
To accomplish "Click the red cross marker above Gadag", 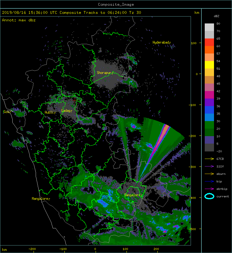I will (75, 100).
